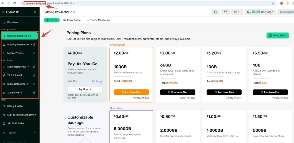This screenshot has width=294, height=143.
Task: Click info icon next to page title
Action: pos(74,12)
